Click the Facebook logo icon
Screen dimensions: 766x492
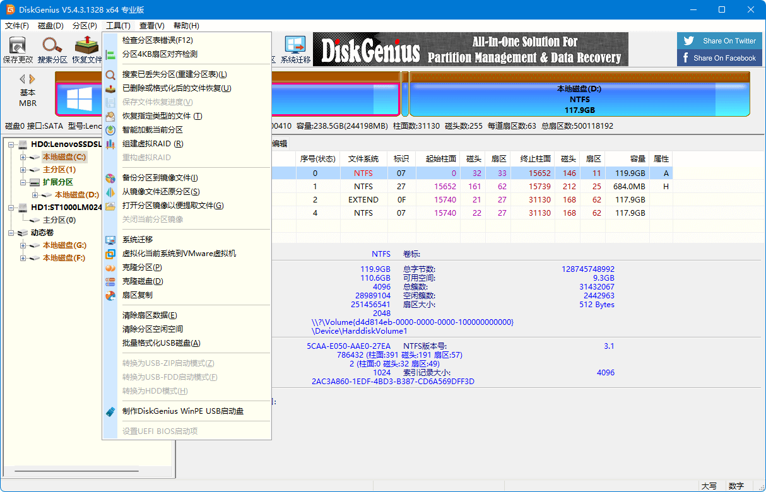coord(686,58)
